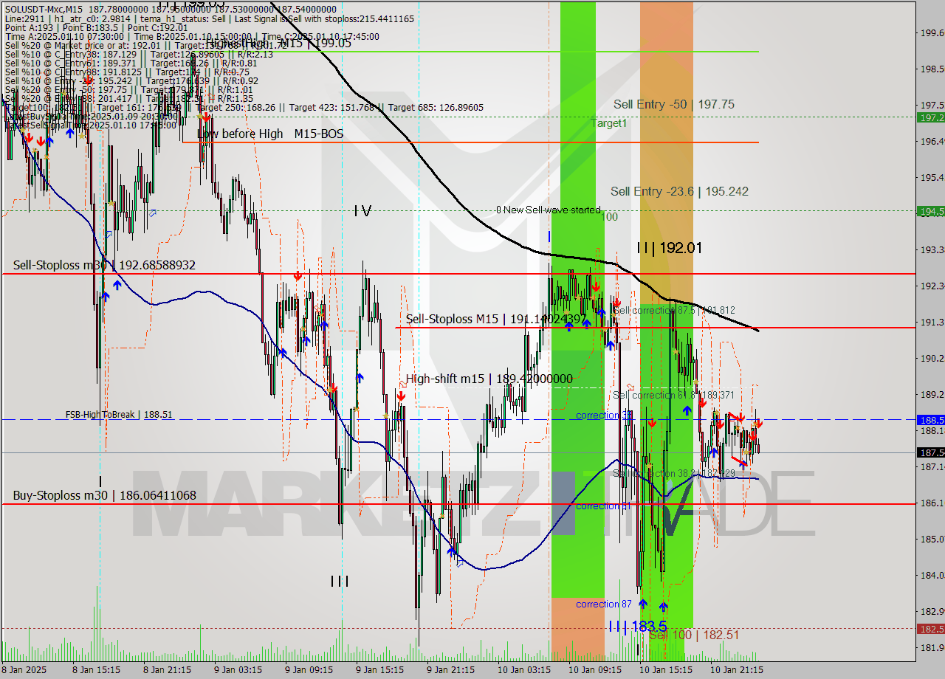Click the 184.0 price axis value
The image size is (945, 679).
pos(932,575)
